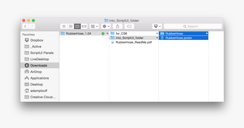Switch to Cover Flow view
244x128 pixels.
84,26
